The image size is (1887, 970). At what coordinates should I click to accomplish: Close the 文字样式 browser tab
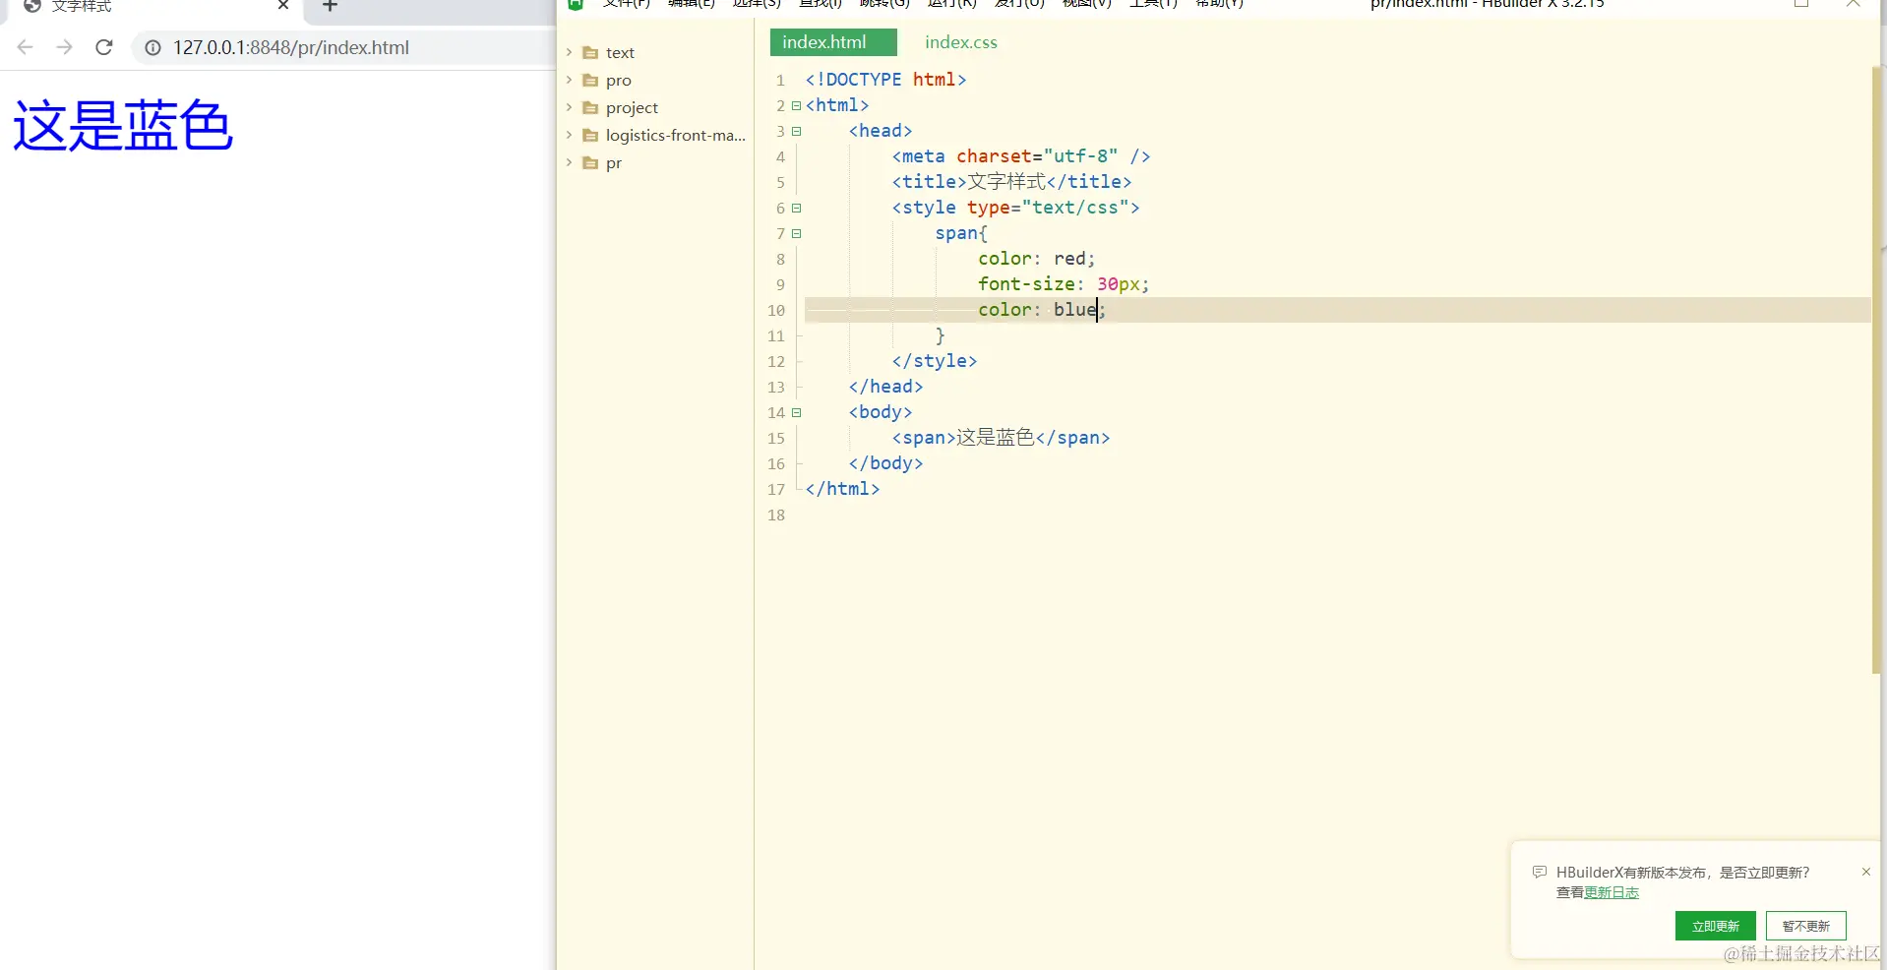(x=283, y=6)
